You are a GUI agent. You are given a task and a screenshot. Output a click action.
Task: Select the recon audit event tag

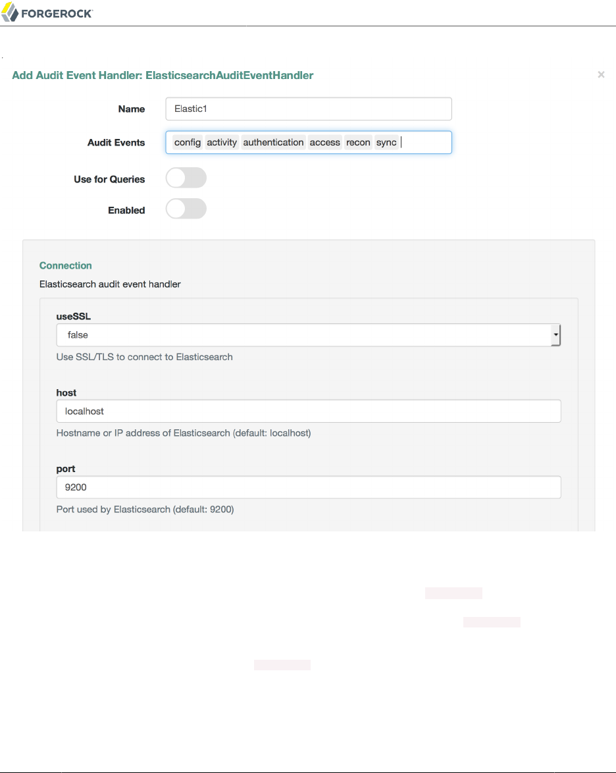point(358,142)
